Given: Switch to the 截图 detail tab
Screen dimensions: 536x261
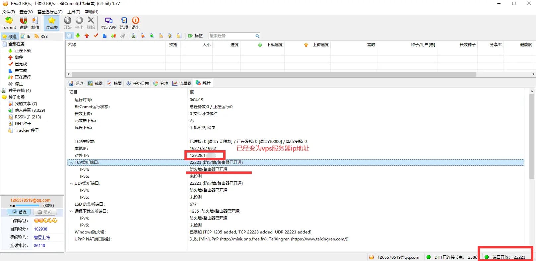Looking at the screenshot, I should [95, 83].
